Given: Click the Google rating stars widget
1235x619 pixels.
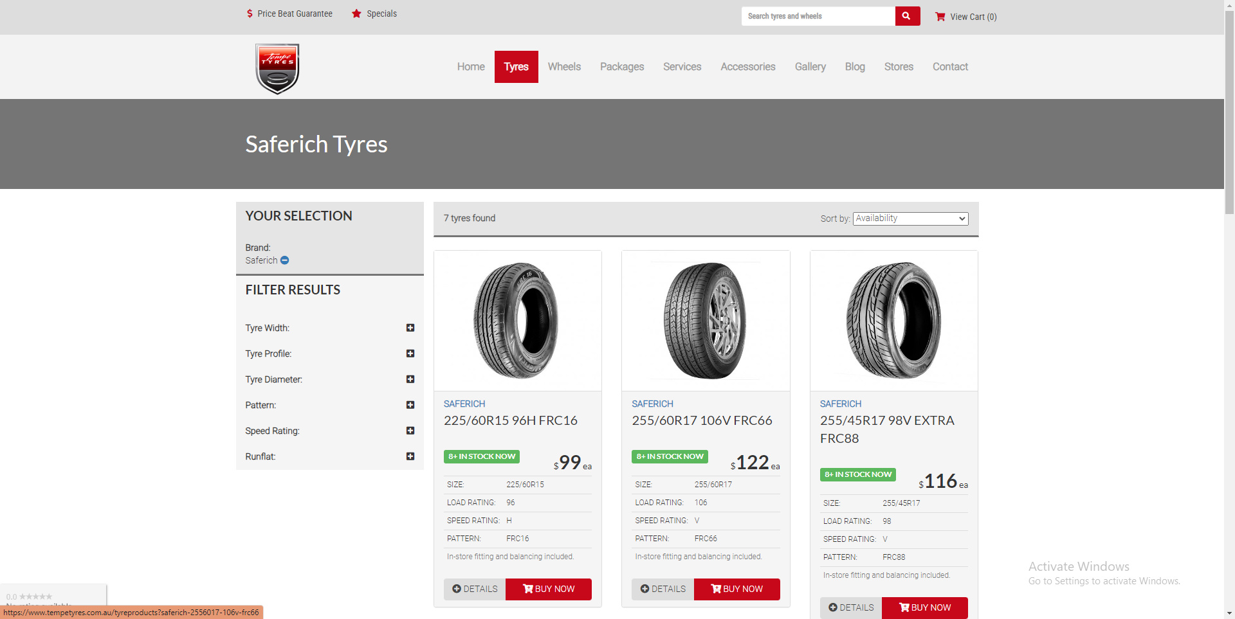Looking at the screenshot, I should [35, 597].
